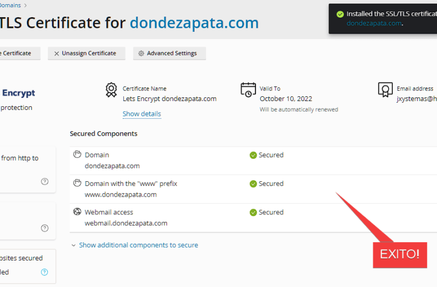Click the Unassign Certificate button

click(86, 53)
